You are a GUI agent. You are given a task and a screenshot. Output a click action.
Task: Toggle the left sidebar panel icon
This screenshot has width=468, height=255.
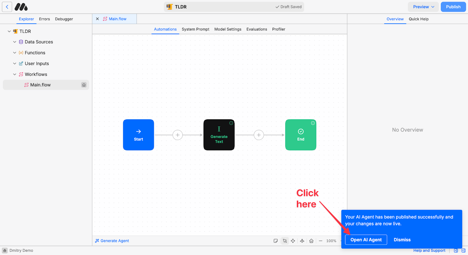456,251
